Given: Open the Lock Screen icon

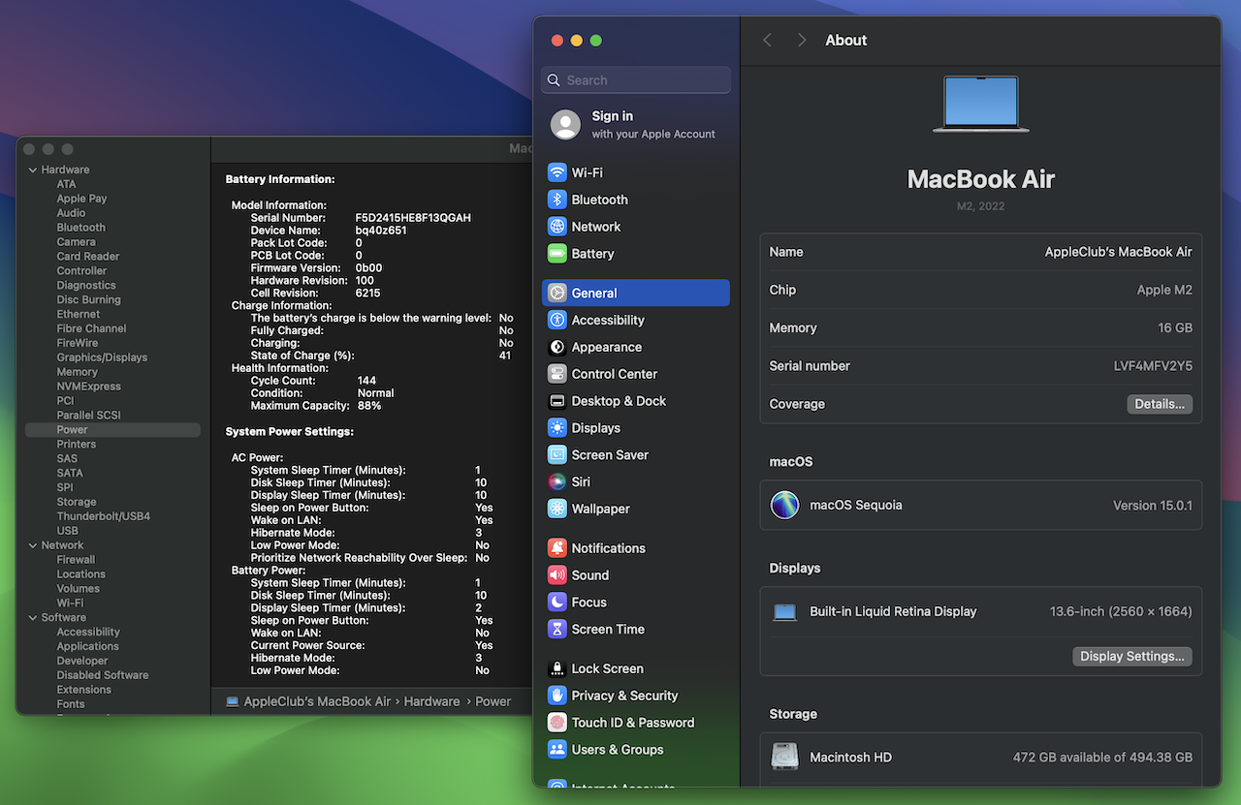Looking at the screenshot, I should pyautogui.click(x=557, y=668).
